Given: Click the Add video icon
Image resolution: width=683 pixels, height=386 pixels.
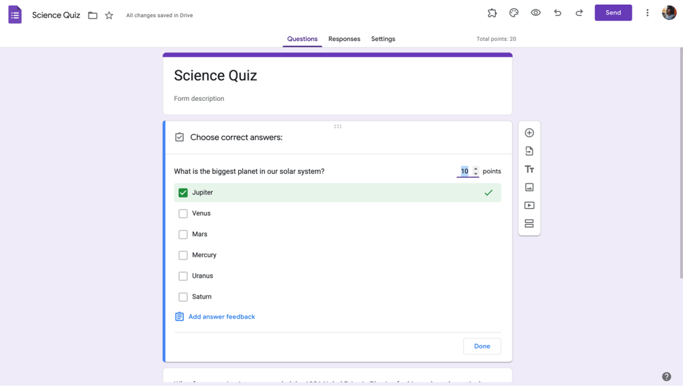Looking at the screenshot, I should tap(529, 205).
